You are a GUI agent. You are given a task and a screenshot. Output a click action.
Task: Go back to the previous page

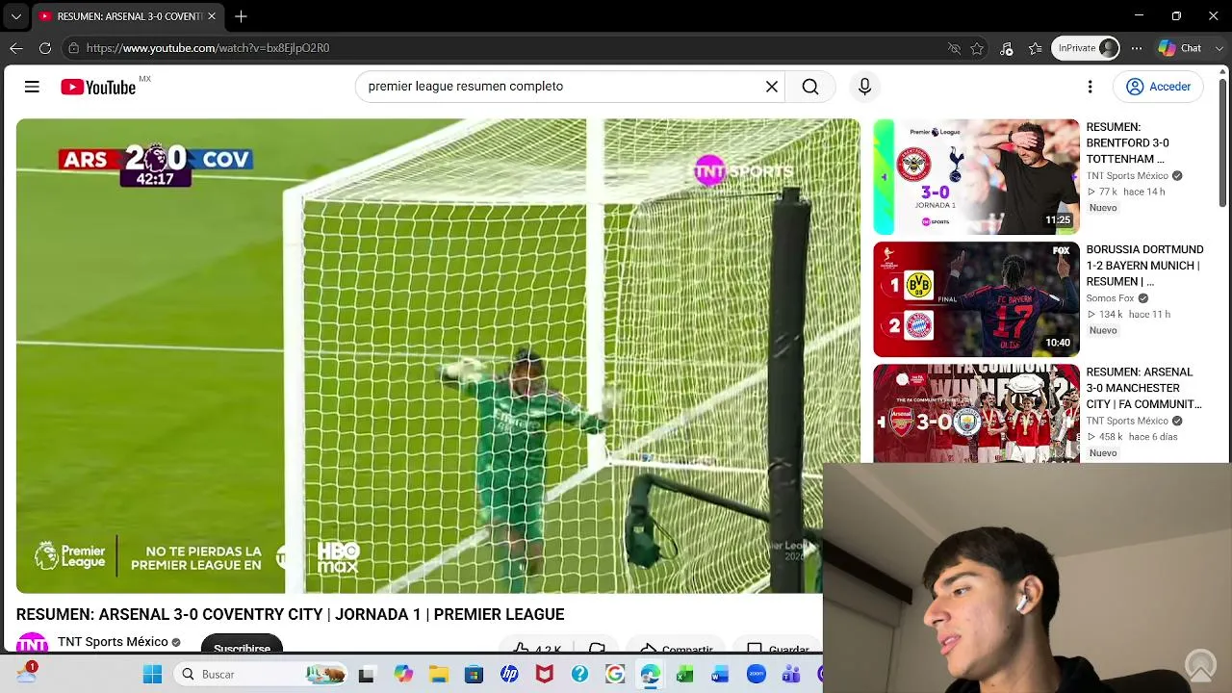coord(16,48)
